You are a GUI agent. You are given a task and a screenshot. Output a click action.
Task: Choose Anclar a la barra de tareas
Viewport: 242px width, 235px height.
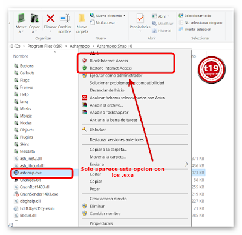[113, 120]
